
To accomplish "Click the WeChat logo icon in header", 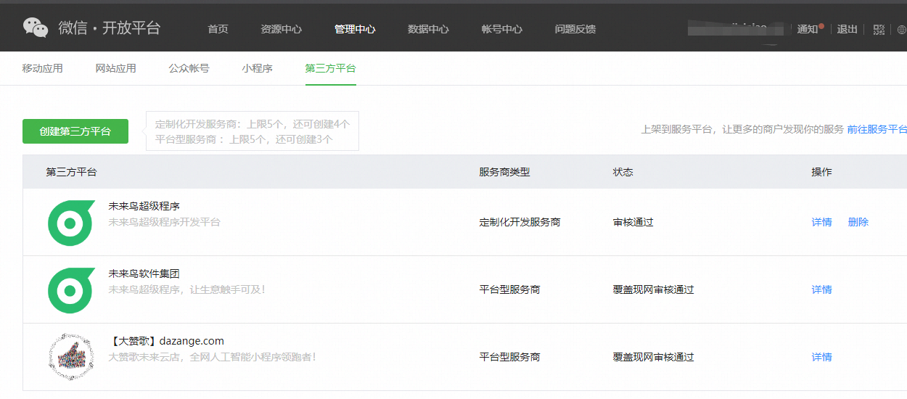I will [x=36, y=28].
